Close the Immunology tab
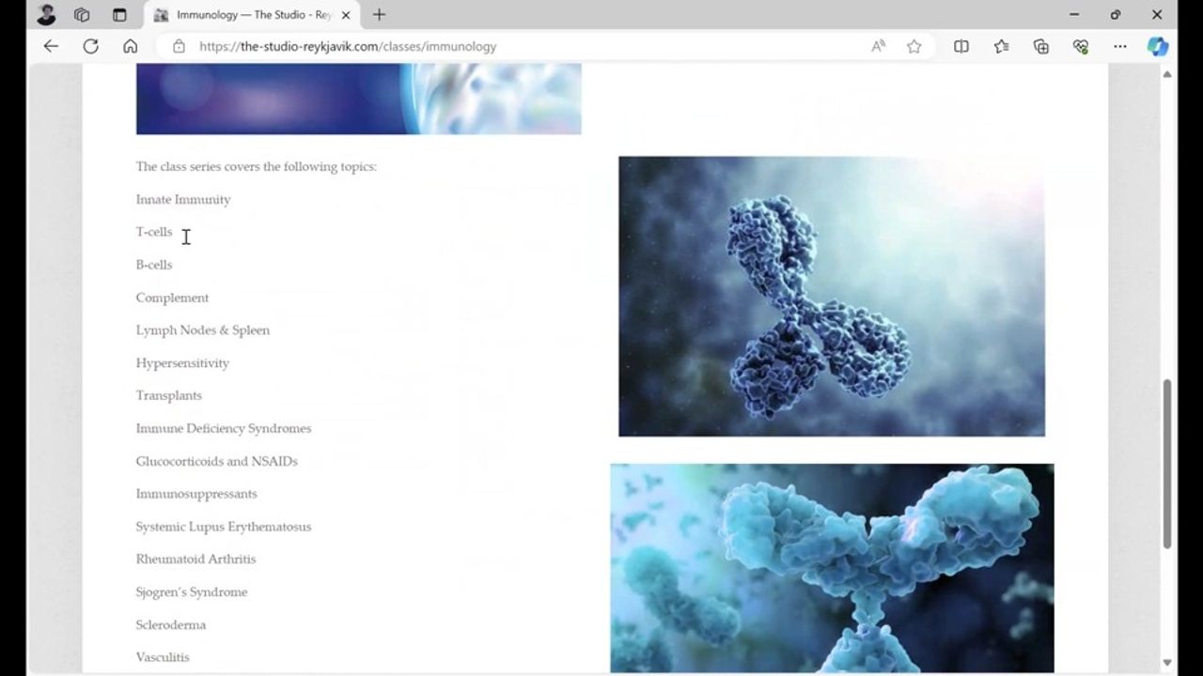Viewport: 1203px width, 676px height. (345, 15)
